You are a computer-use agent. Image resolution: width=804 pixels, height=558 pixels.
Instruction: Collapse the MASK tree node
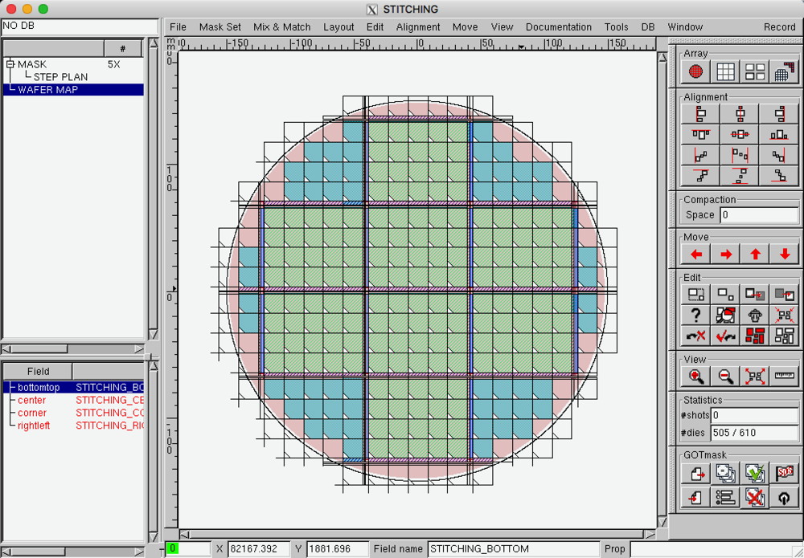(x=10, y=64)
